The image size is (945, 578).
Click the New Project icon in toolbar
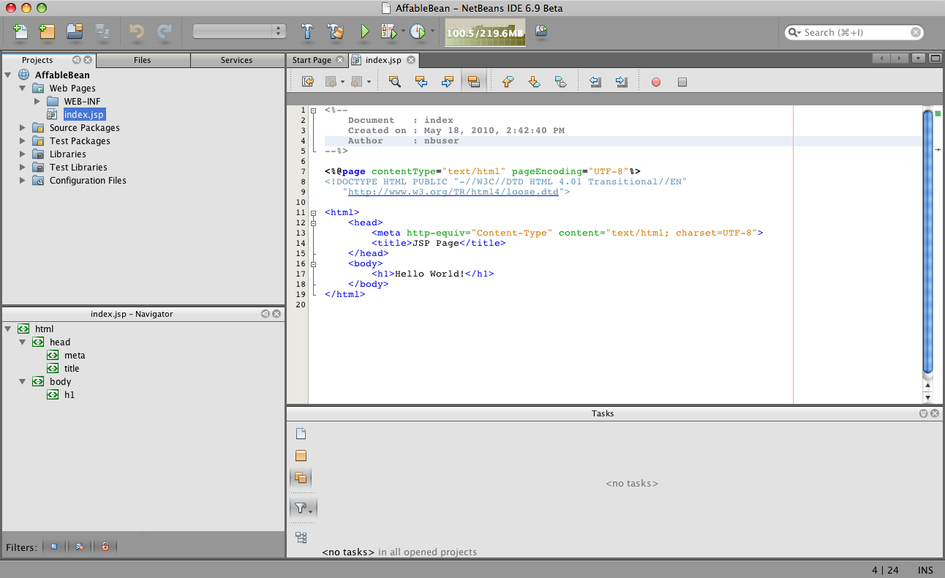click(47, 31)
